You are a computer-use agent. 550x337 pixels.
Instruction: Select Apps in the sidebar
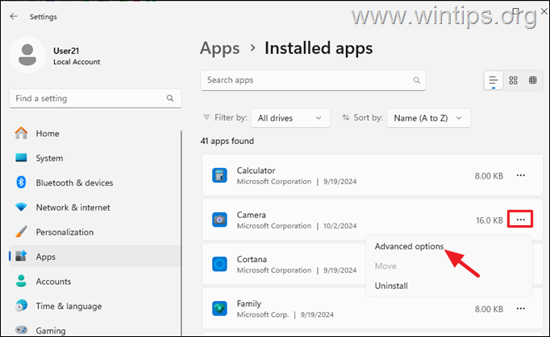tap(94, 257)
